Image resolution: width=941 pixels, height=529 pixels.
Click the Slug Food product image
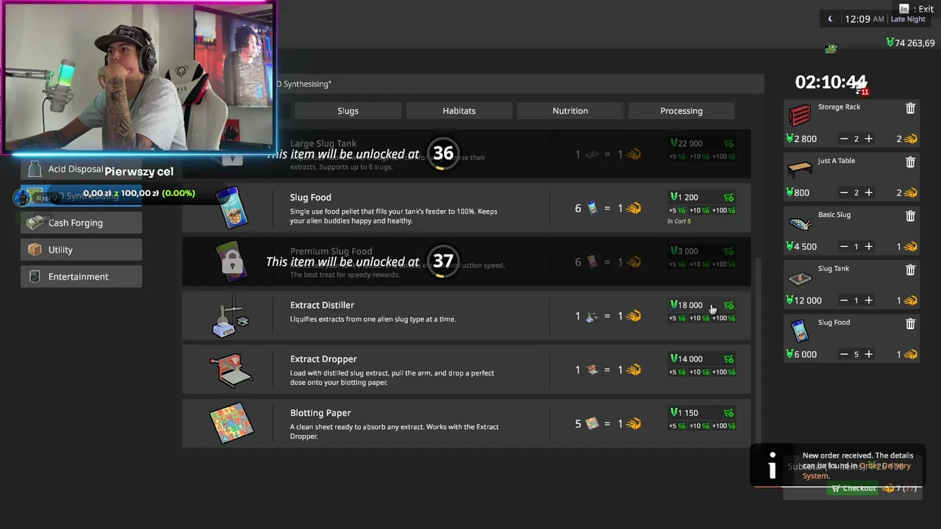232,208
